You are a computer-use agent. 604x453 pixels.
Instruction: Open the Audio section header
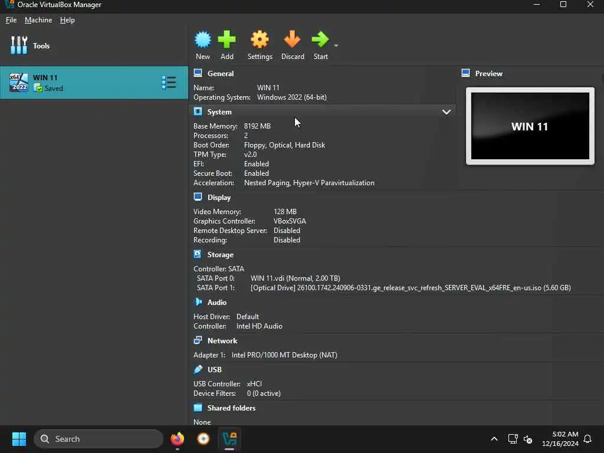pos(217,303)
